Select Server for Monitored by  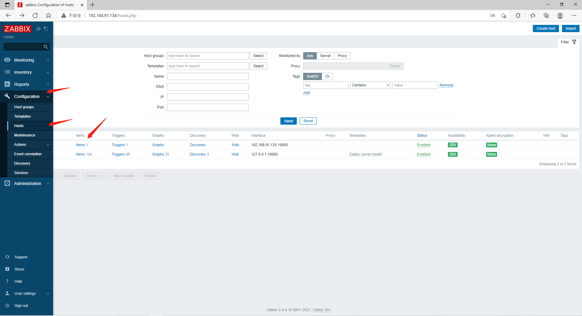tap(325, 56)
